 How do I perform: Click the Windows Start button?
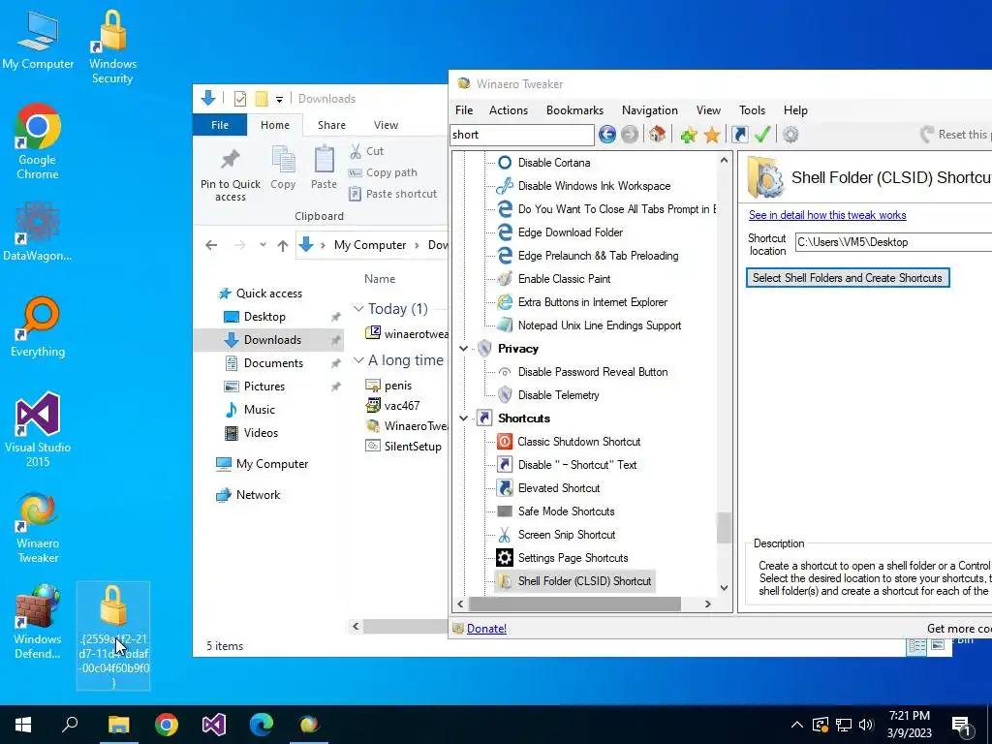[23, 725]
